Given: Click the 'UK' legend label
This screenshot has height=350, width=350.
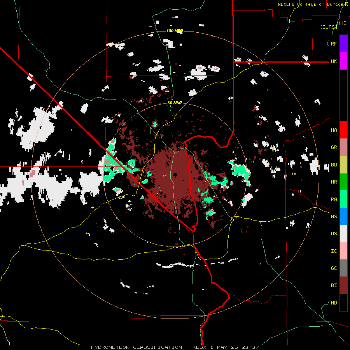Looking at the screenshot, I should point(334,61).
